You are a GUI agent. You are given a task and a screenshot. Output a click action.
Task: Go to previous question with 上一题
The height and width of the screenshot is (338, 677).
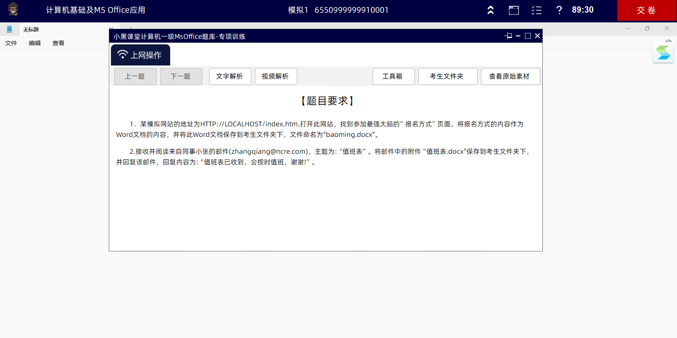135,76
